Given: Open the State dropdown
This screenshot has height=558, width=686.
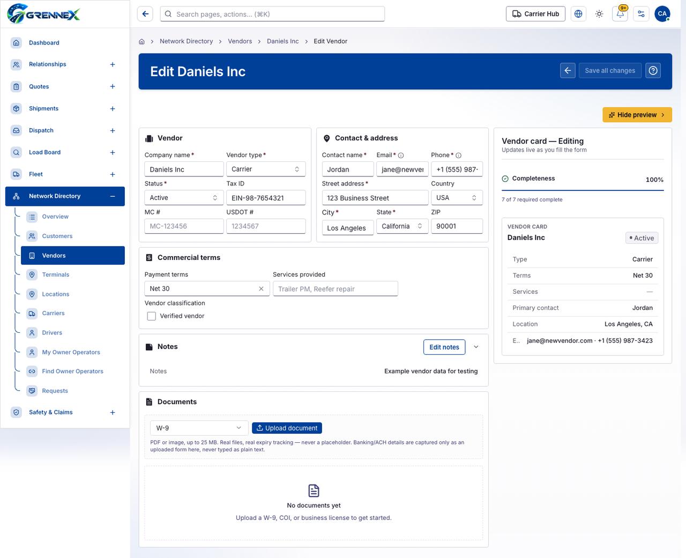Looking at the screenshot, I should point(402,226).
